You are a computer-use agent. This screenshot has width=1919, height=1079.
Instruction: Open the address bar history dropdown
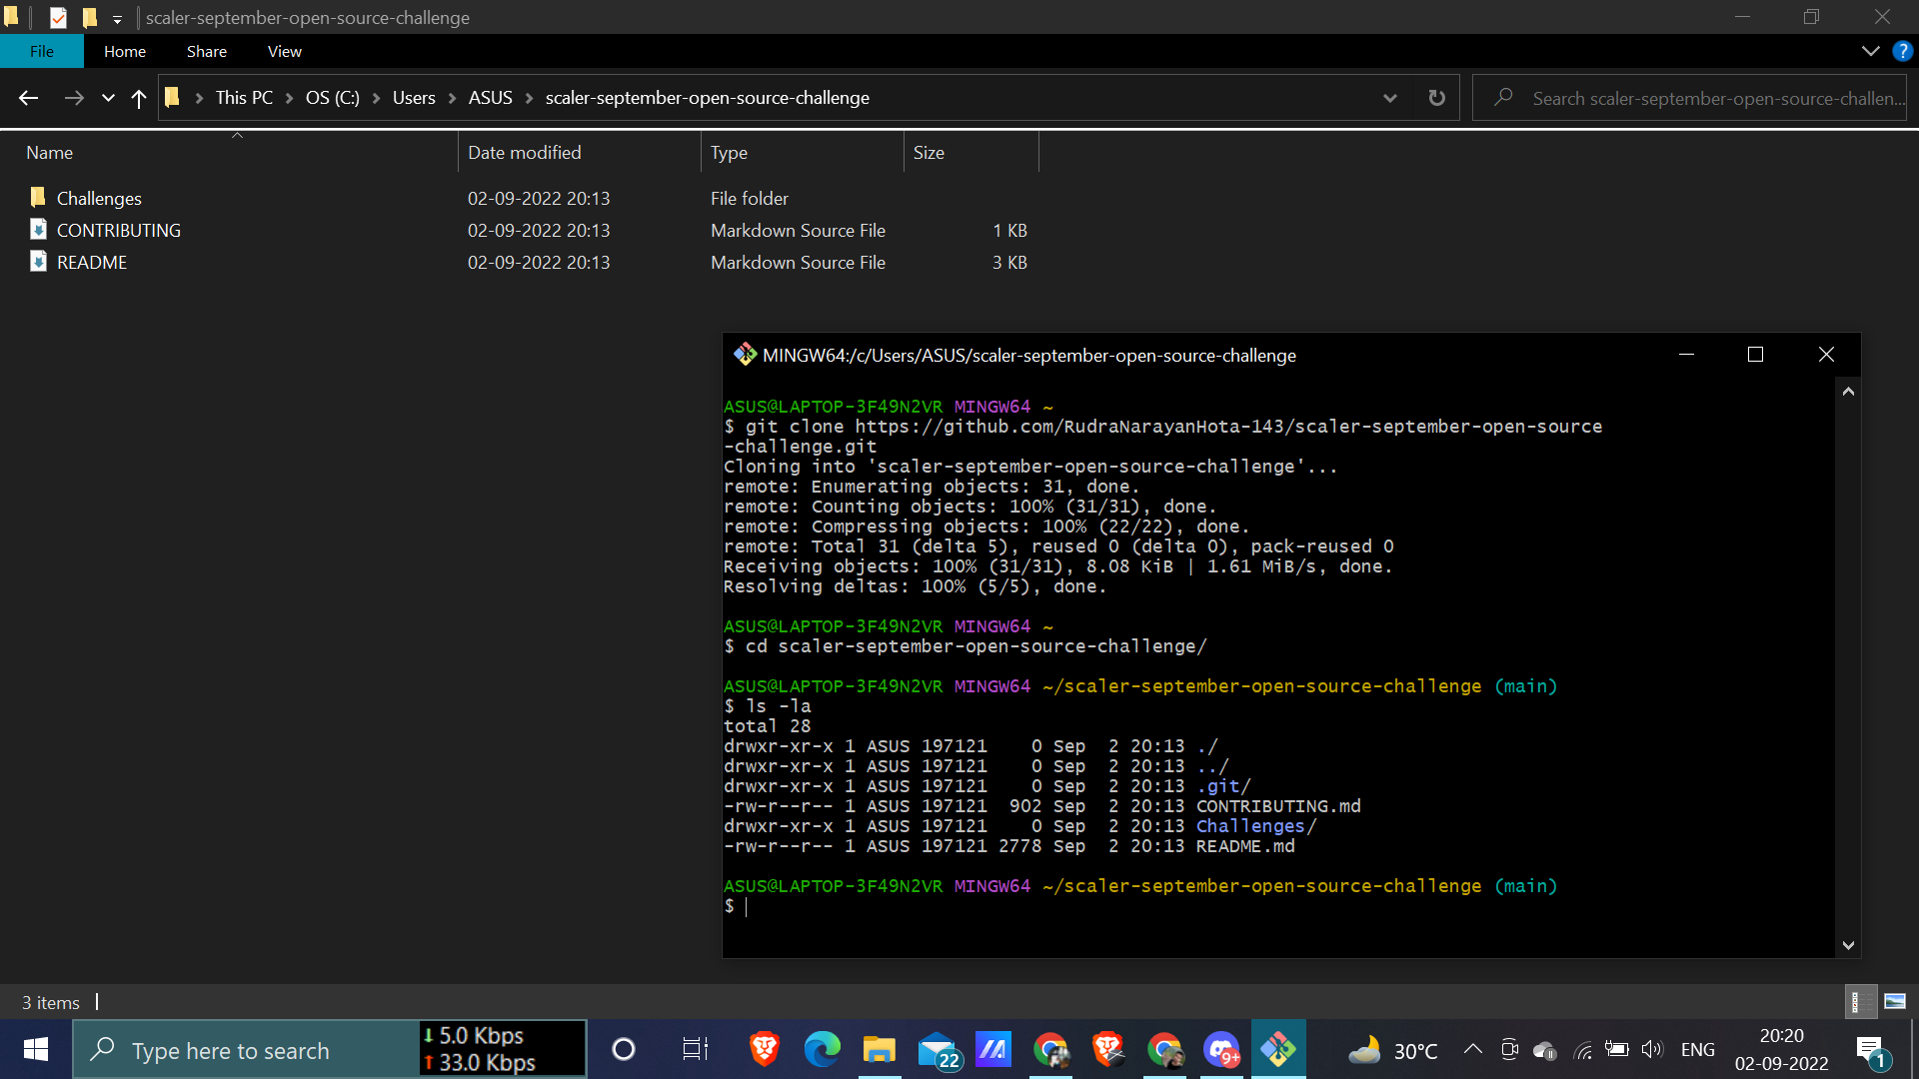coord(1390,97)
